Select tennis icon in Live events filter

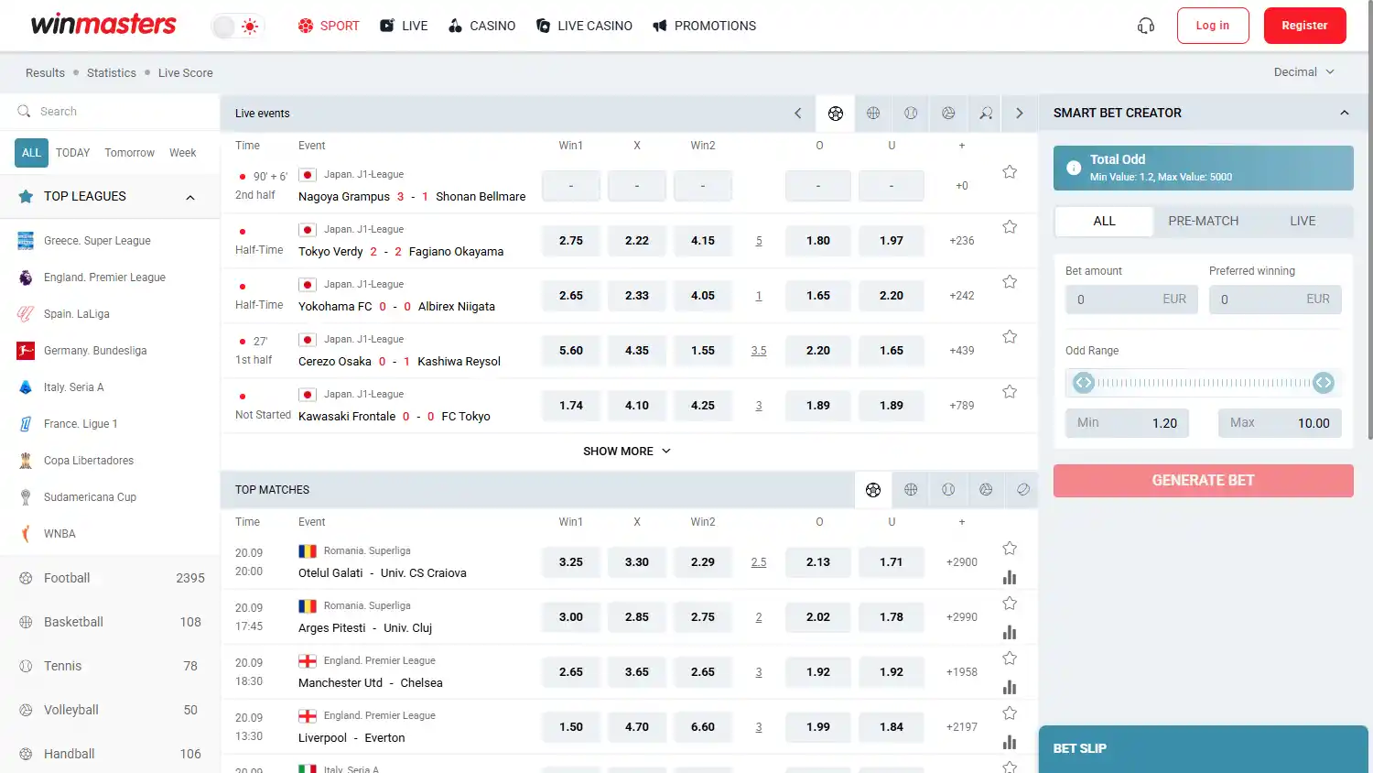pos(911,114)
